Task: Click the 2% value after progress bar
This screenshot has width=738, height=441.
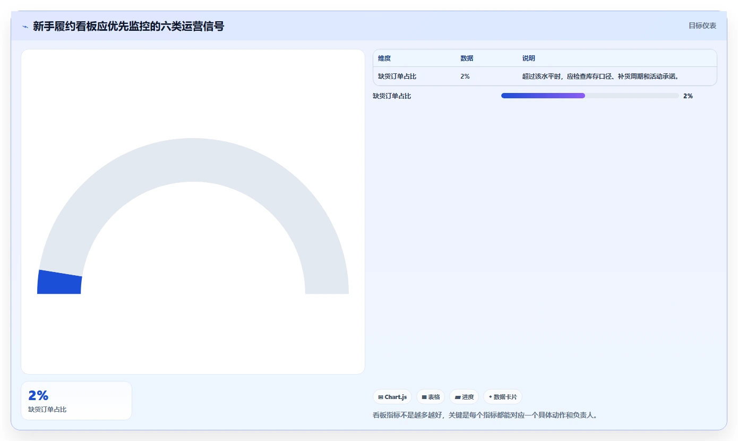Action: 688,96
